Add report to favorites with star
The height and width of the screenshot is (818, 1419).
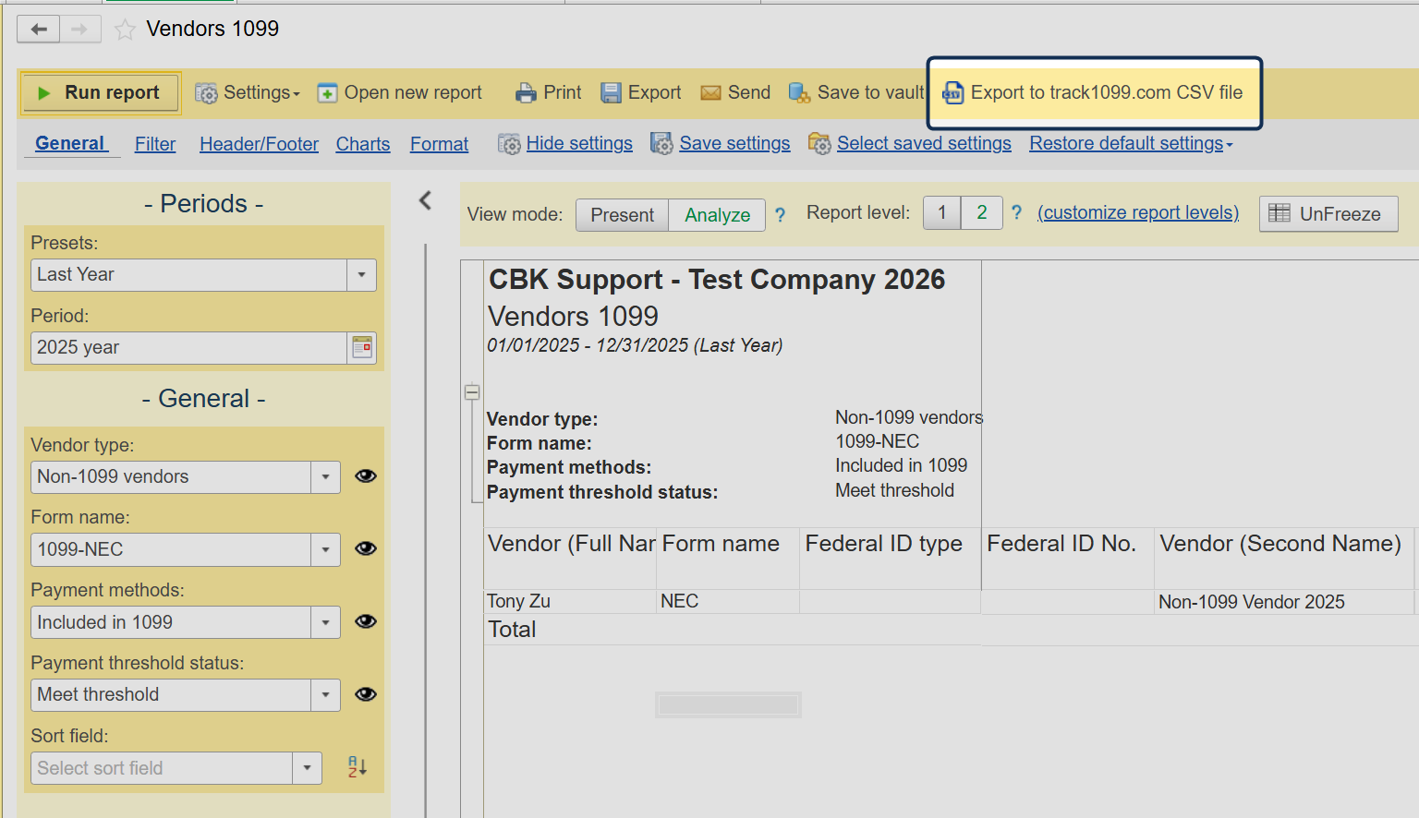click(x=125, y=30)
